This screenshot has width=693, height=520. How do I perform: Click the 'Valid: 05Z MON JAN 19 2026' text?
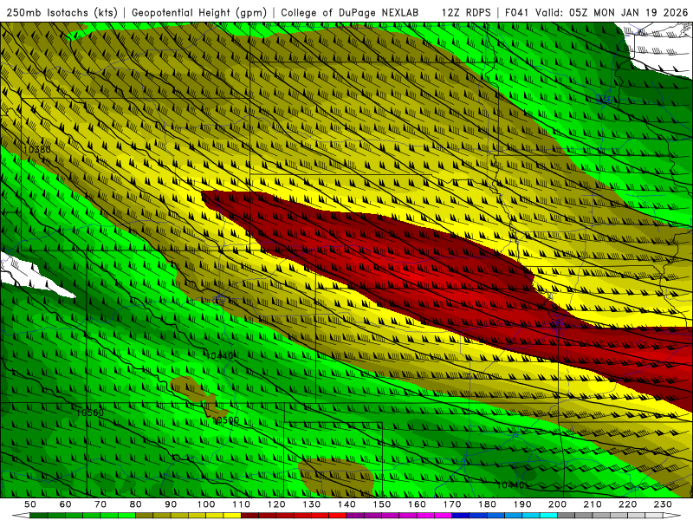point(612,13)
